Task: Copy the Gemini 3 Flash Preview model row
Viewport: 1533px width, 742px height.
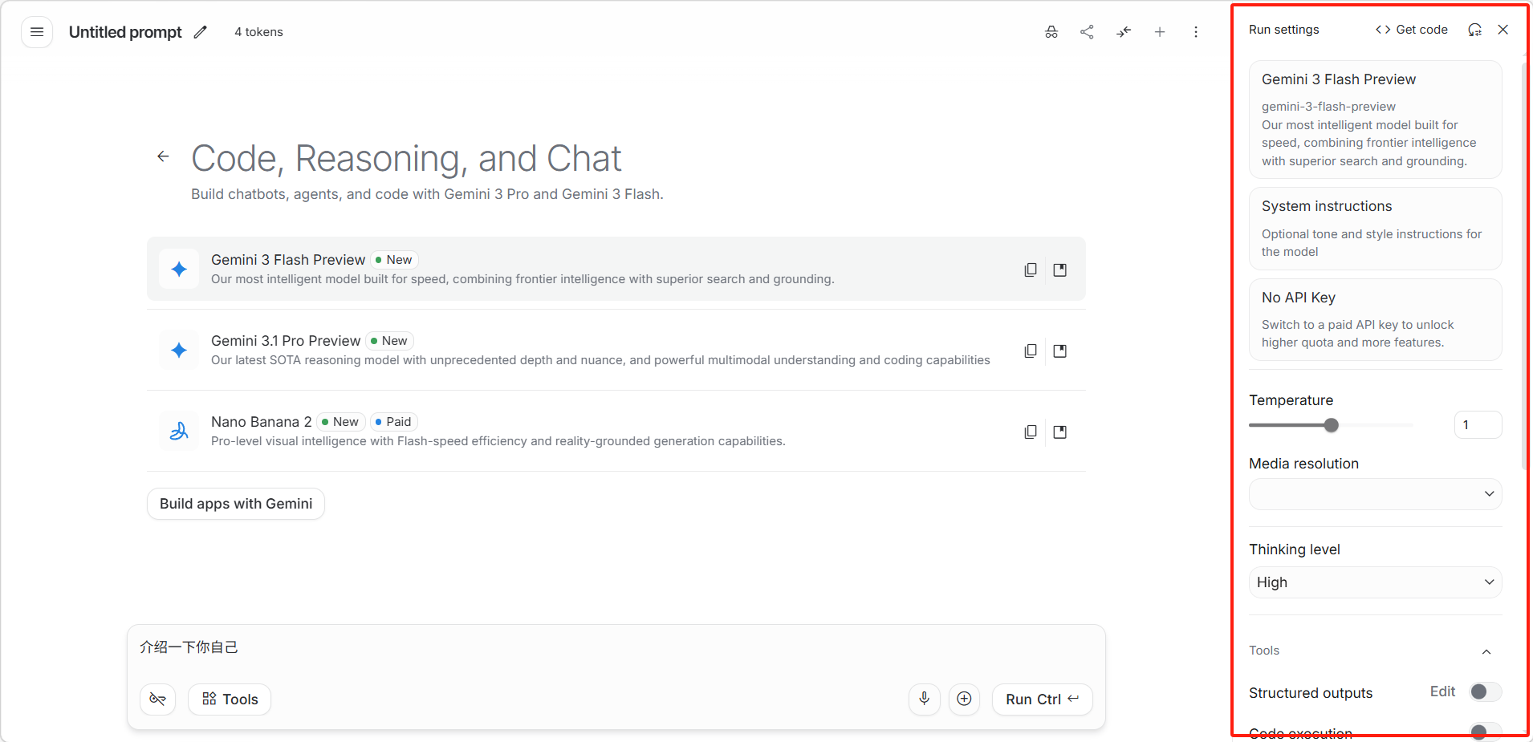Action: [1031, 270]
